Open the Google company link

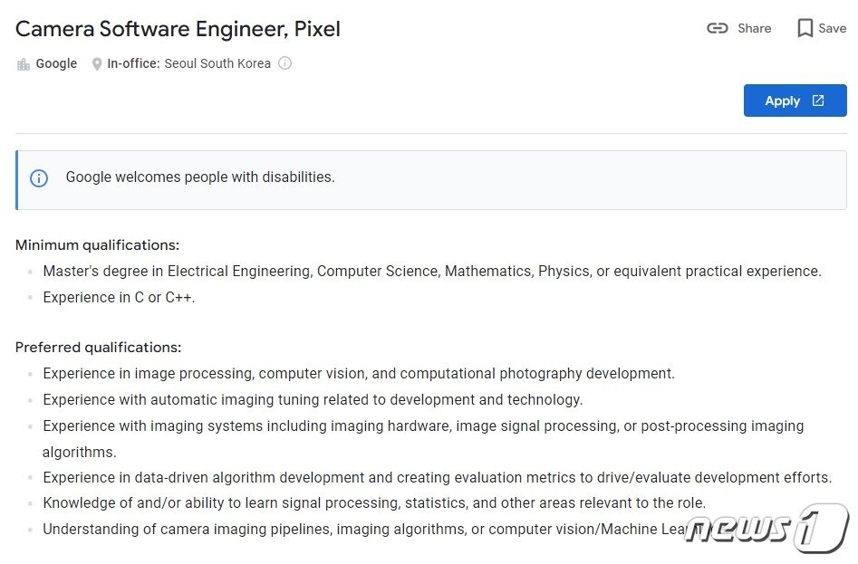(x=56, y=63)
